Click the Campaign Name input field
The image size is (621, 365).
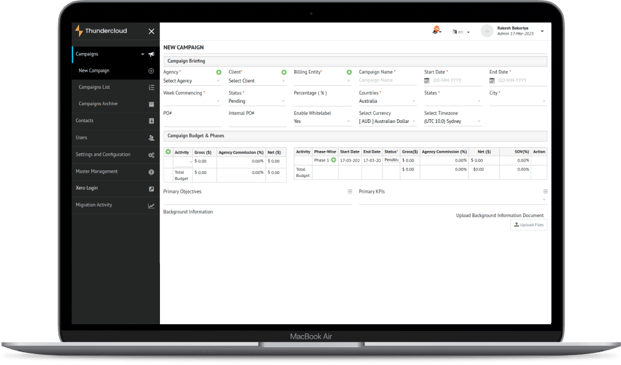click(x=387, y=81)
